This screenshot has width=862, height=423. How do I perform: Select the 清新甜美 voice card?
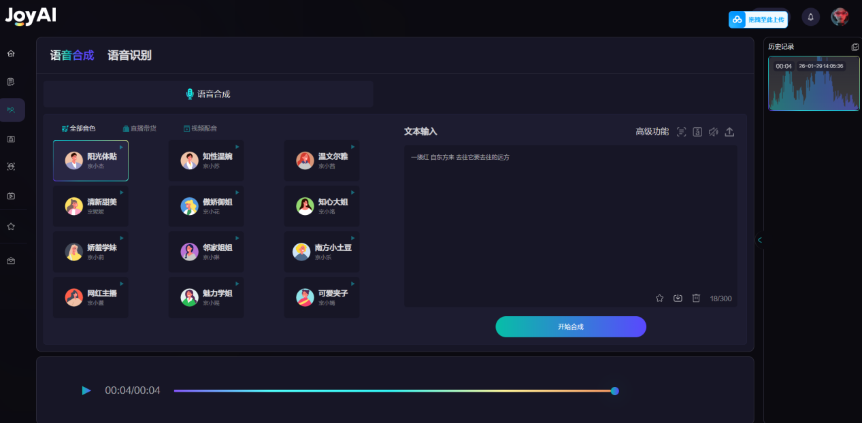[90, 206]
